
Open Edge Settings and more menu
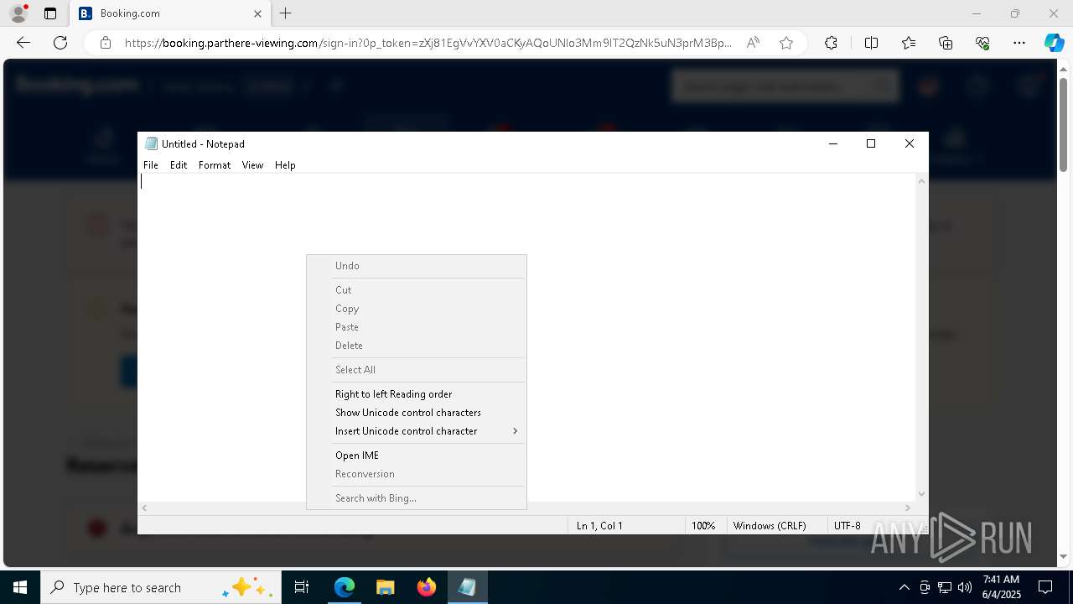coord(1019,43)
